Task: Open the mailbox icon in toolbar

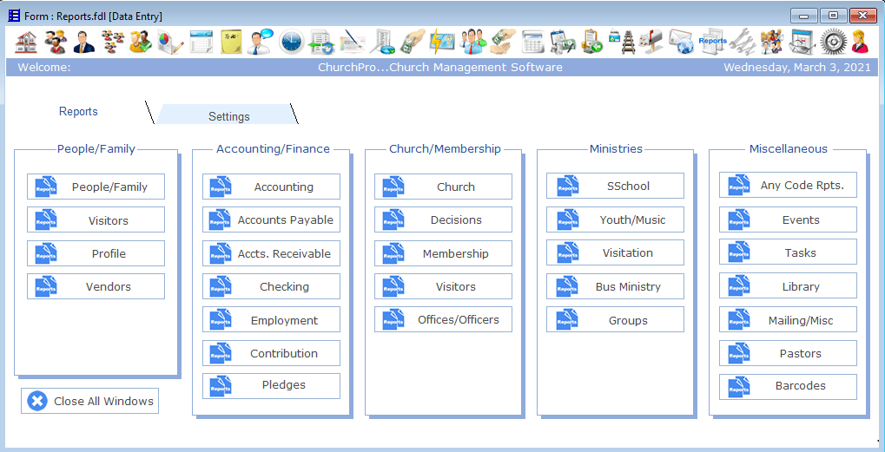Action: (x=651, y=42)
